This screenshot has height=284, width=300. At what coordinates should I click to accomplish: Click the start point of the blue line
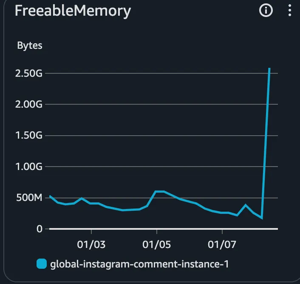tap(50, 196)
